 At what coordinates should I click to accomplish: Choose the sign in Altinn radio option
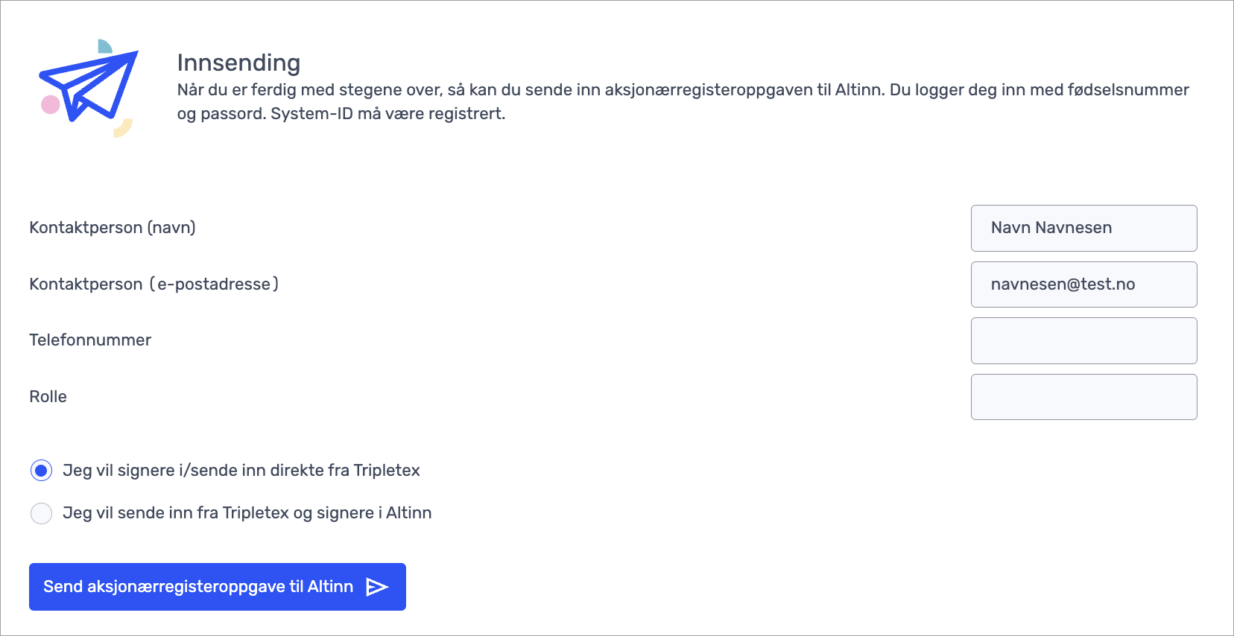[x=41, y=513]
